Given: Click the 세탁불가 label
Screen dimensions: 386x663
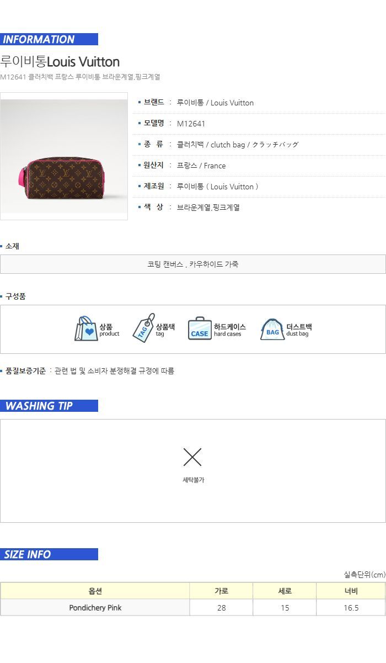Looking at the screenshot, I should [193, 480].
